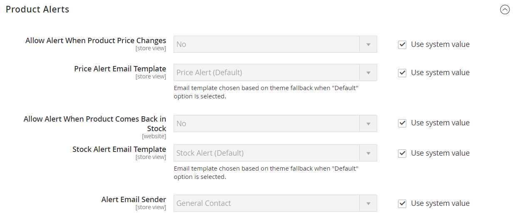Uncheck system value for Back in Stock alert
Viewport: 515px width, 220px height.
point(402,123)
